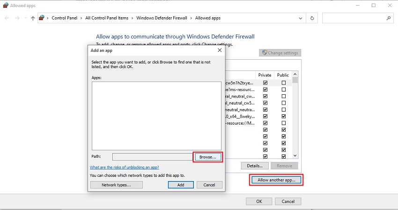Open the address bar history dropdown
Viewport: 398px width, 210px height.
[301, 18]
